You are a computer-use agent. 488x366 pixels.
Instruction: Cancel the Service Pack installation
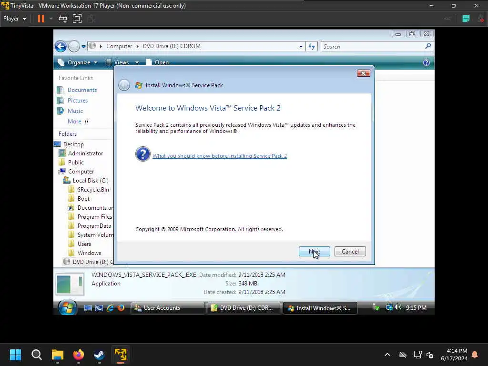pyautogui.click(x=350, y=252)
